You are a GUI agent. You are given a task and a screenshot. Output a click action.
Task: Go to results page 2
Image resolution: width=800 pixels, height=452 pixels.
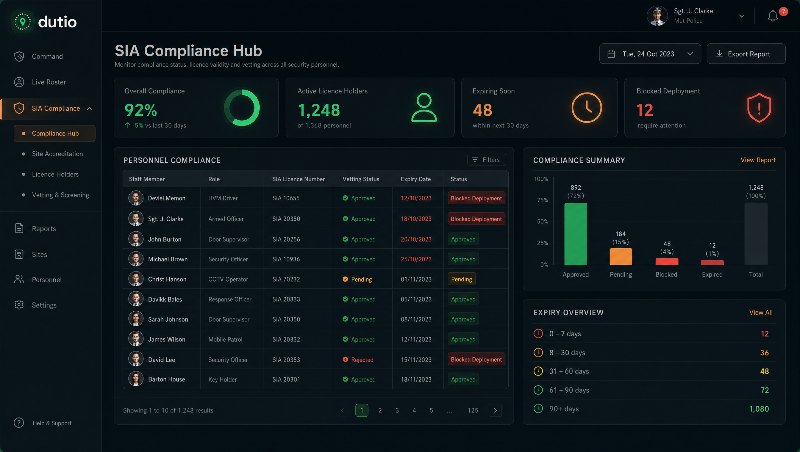coord(380,410)
